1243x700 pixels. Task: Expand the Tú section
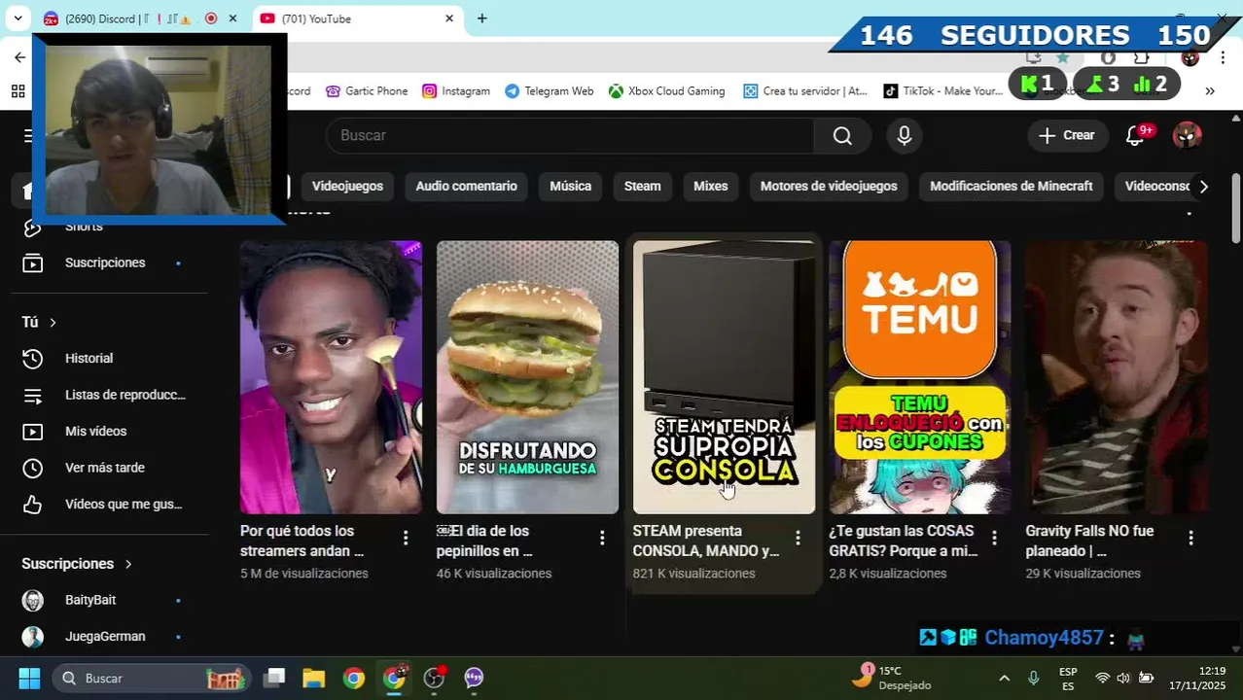point(39,323)
